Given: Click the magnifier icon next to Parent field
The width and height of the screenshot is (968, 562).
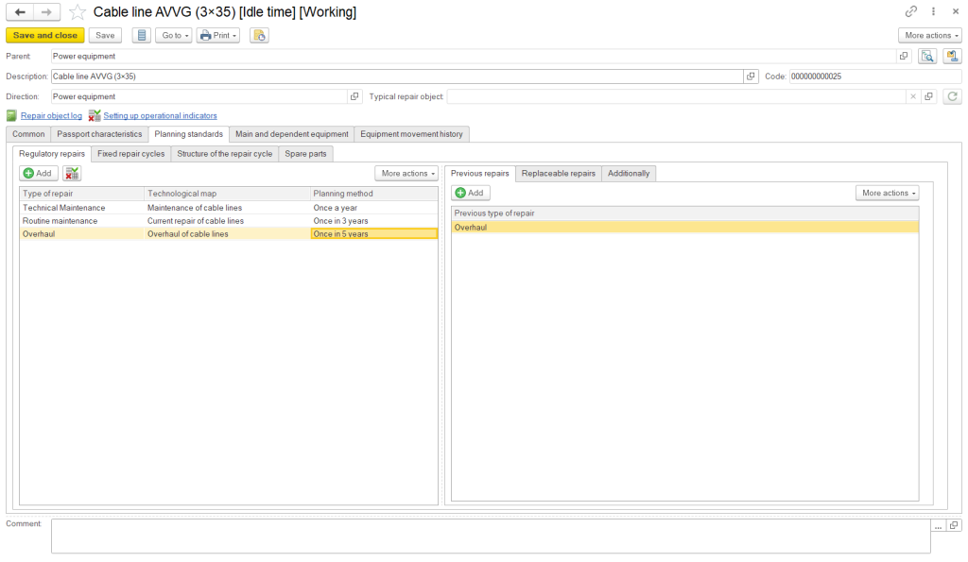Looking at the screenshot, I should [x=927, y=57].
